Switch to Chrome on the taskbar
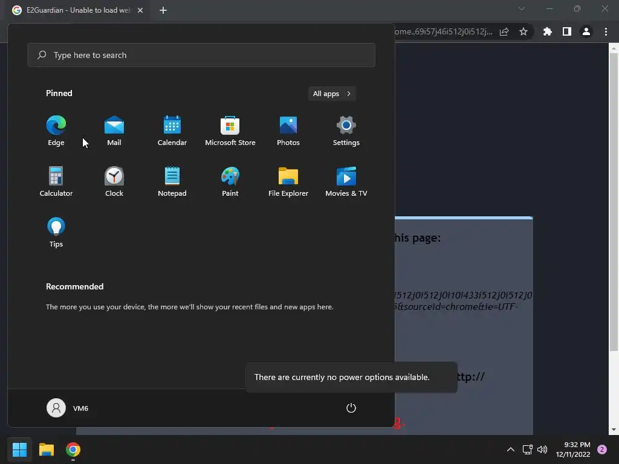619x464 pixels. tap(73, 449)
